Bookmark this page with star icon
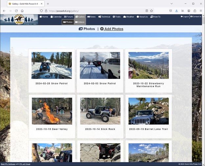The image size is (205, 166). tap(151, 11)
